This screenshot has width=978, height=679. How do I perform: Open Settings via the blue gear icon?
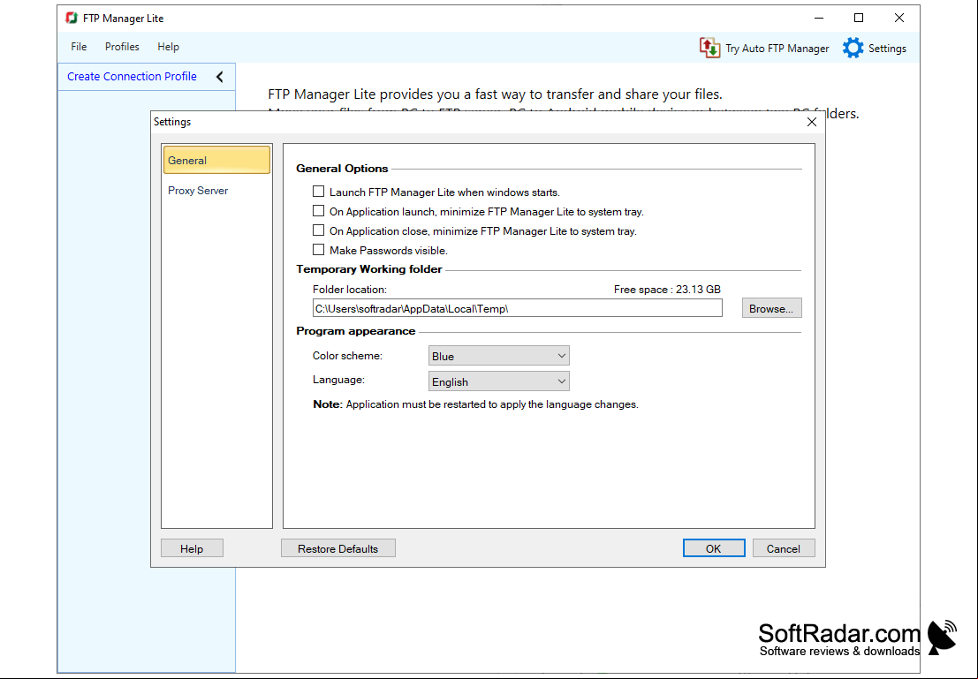click(x=853, y=48)
